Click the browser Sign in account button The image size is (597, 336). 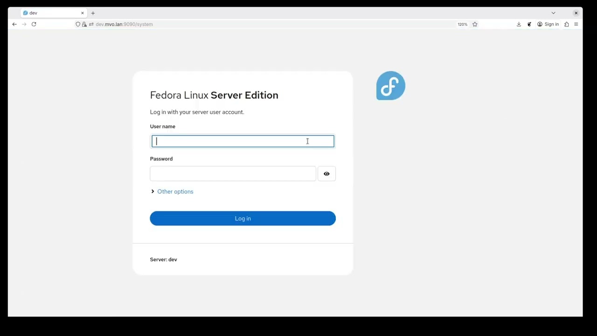pos(548,24)
